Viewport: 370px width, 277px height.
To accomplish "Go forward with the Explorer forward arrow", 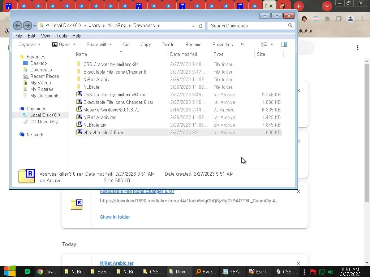I will (27, 26).
